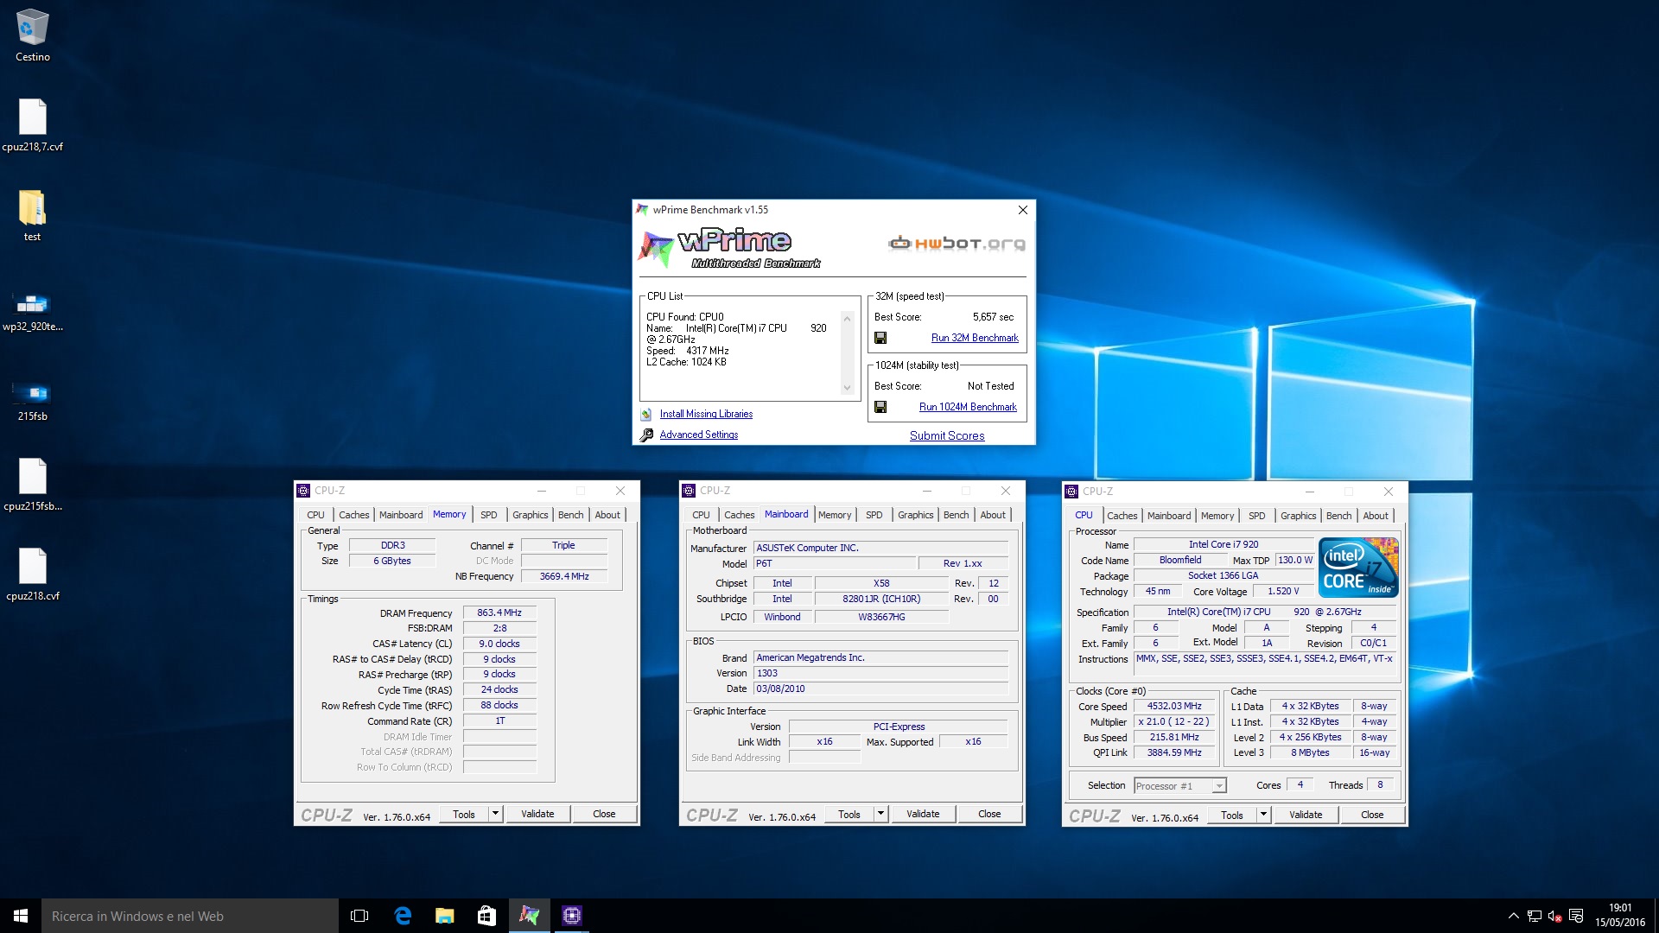This screenshot has height=933, width=1659.
Task: Open the network status tray icon
Action: click(1534, 916)
